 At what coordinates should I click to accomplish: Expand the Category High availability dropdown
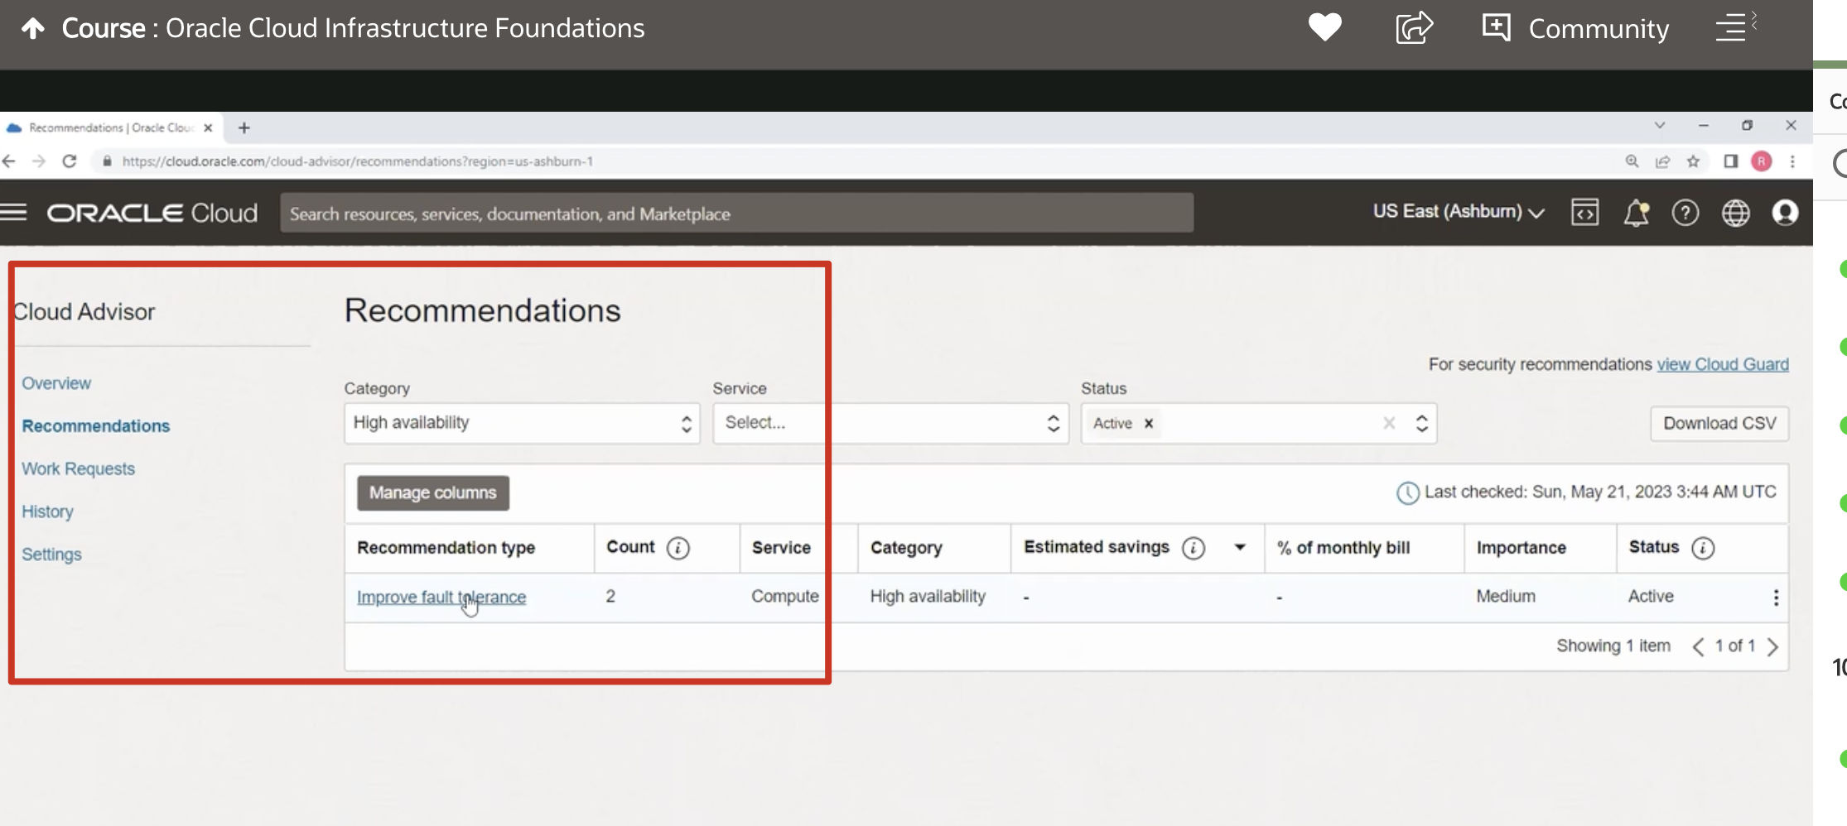[522, 423]
